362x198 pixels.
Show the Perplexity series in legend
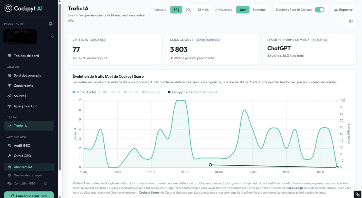click(x=151, y=92)
